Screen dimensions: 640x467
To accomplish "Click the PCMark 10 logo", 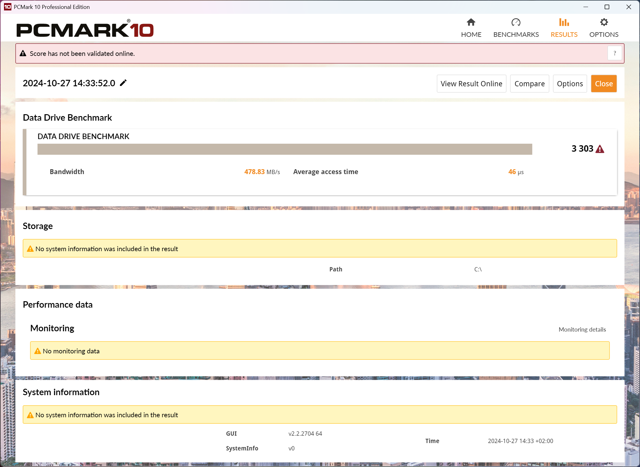I will (x=85, y=29).
